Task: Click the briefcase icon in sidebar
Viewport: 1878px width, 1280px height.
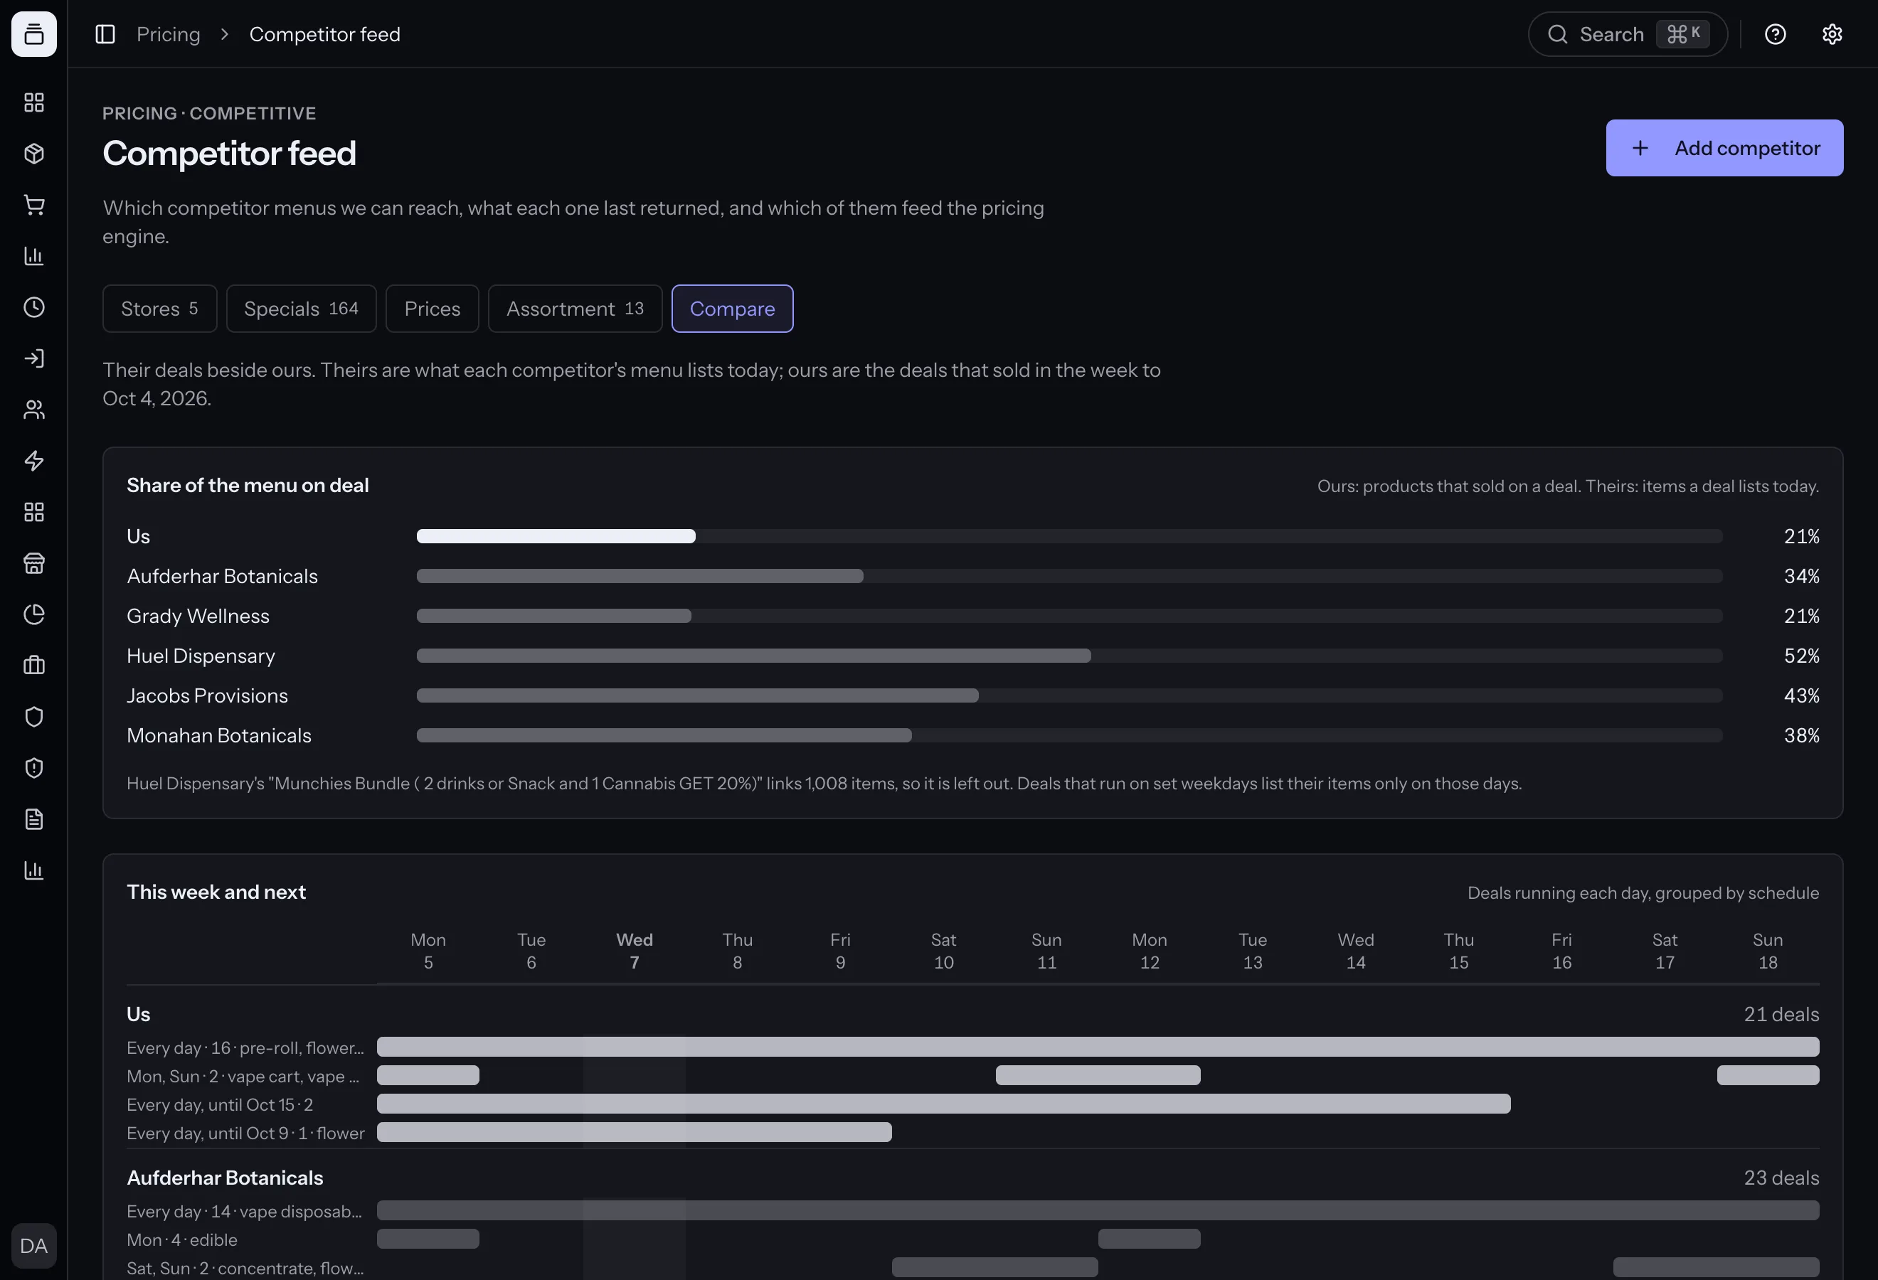Action: pos(34,666)
